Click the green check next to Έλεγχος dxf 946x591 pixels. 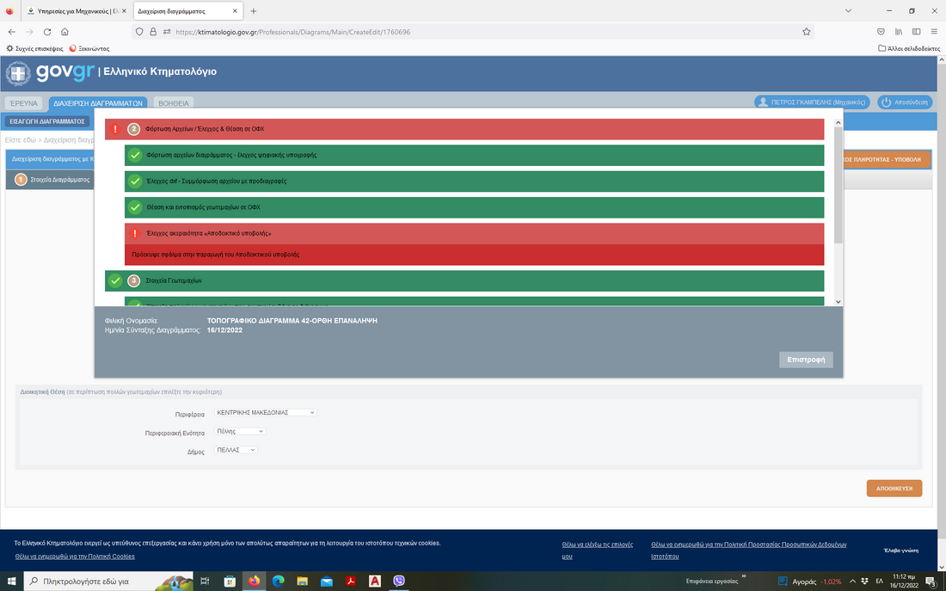tap(135, 182)
